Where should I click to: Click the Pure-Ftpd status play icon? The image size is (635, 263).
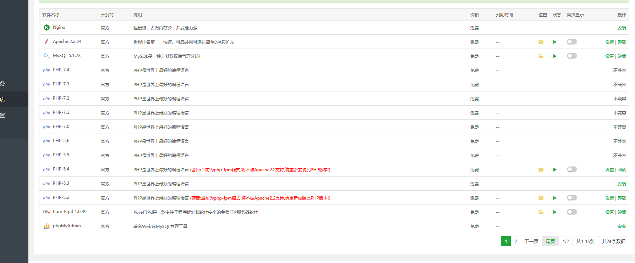point(555,212)
